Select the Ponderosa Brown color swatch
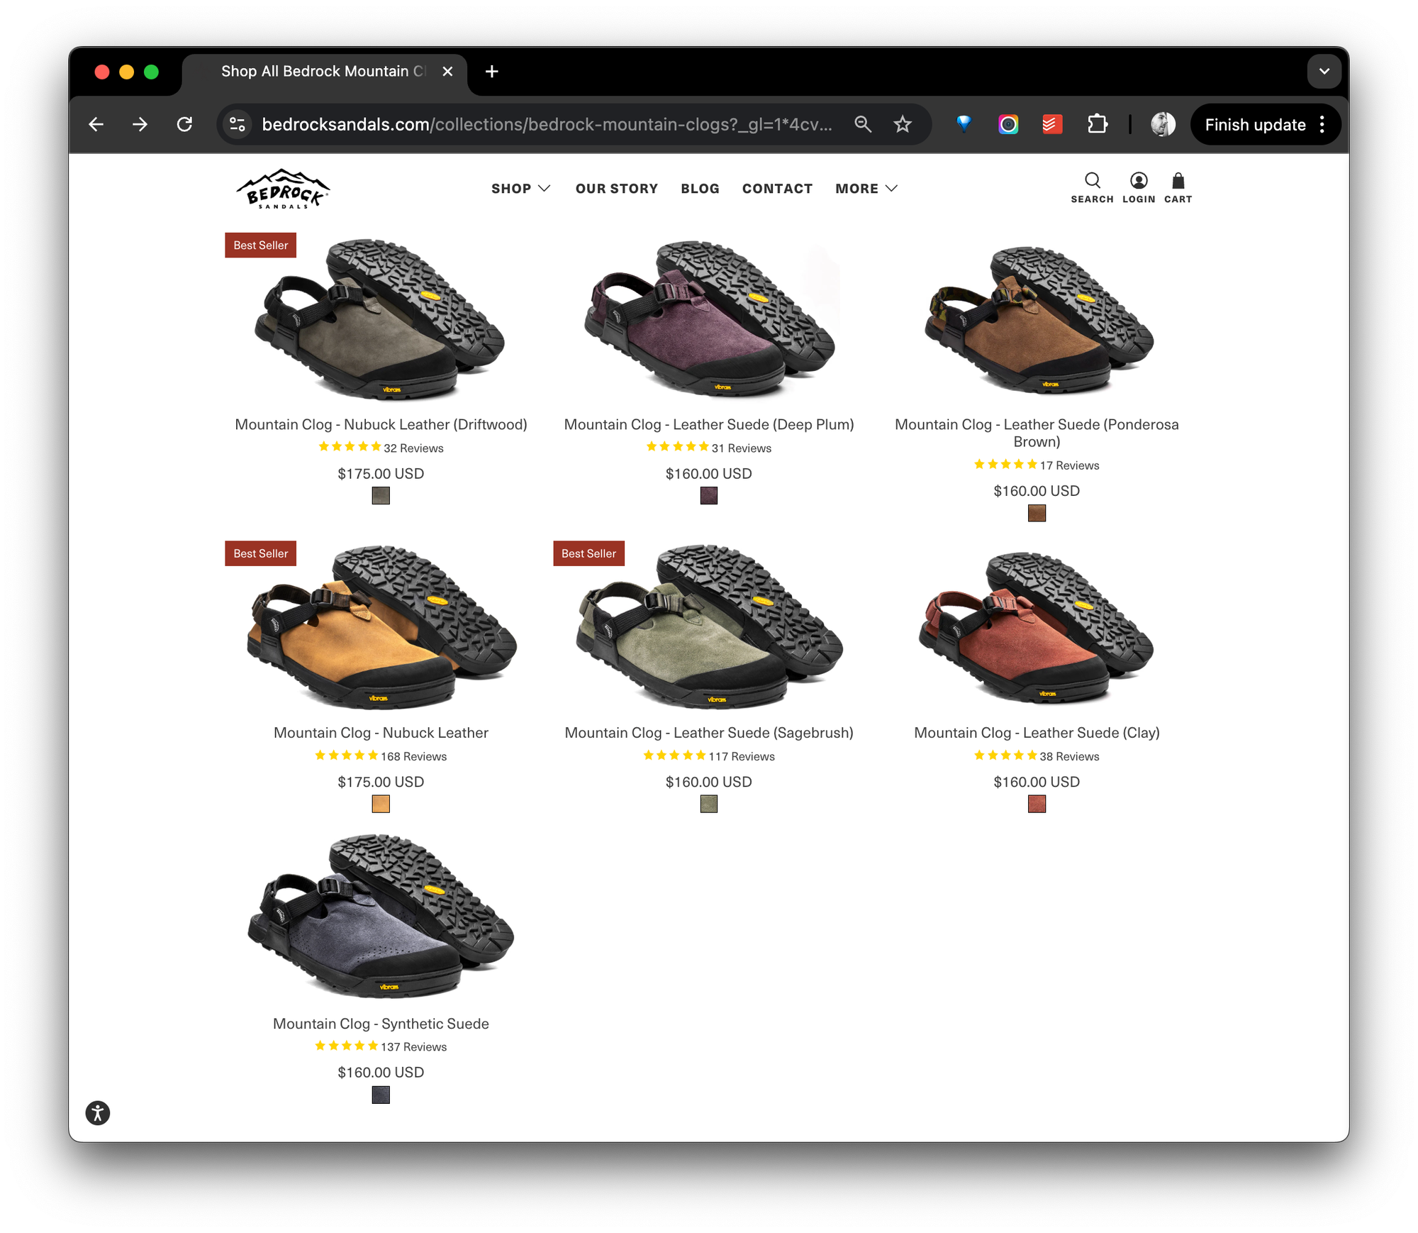 [x=1037, y=513]
